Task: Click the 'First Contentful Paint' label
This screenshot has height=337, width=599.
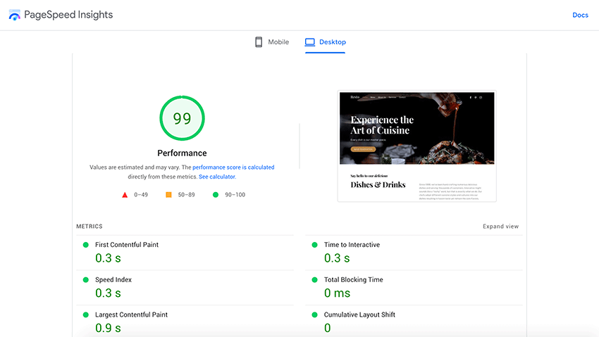Action: [x=127, y=245]
